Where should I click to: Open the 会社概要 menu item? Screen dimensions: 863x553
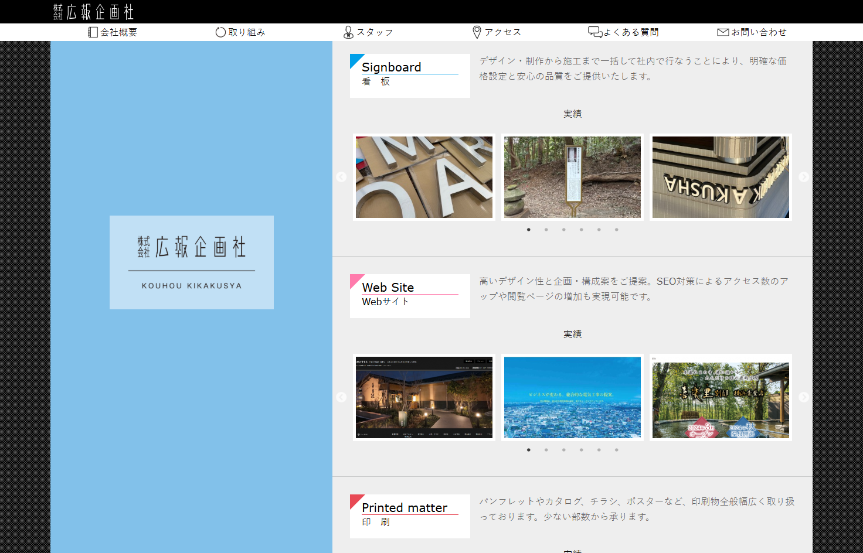click(113, 32)
